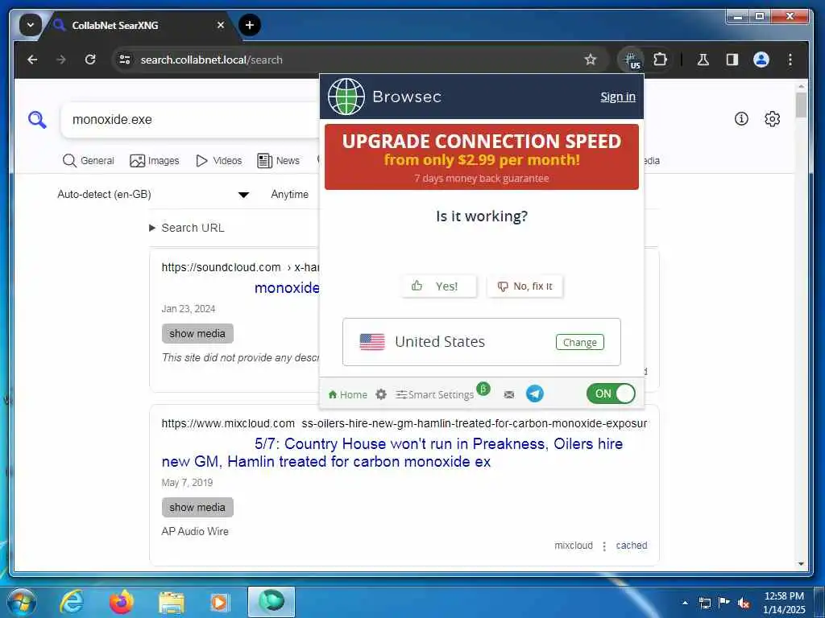This screenshot has height=618, width=825.
Task: Close the CollabNet SearXNG tab
Action: click(221, 25)
